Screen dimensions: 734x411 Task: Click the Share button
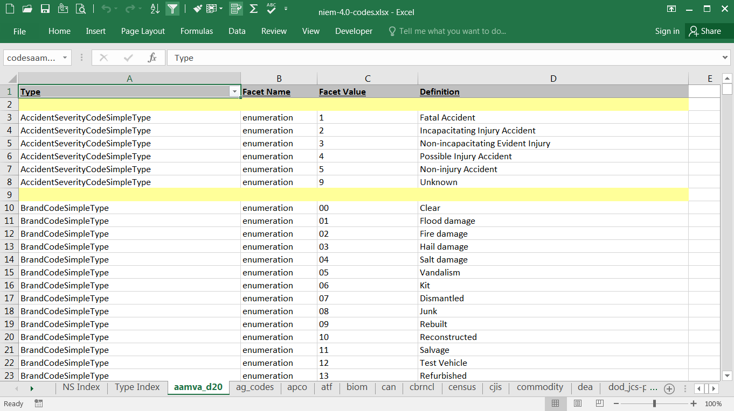coord(705,31)
